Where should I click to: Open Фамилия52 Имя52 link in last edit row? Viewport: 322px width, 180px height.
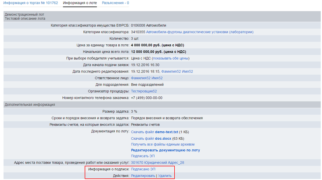(x=177, y=72)
